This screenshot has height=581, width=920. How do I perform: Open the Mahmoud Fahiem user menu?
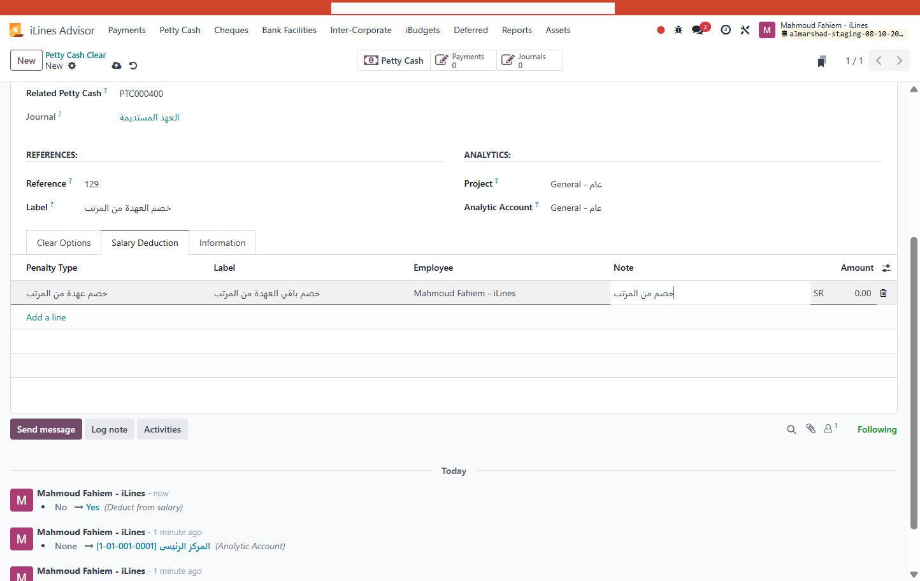click(x=833, y=30)
